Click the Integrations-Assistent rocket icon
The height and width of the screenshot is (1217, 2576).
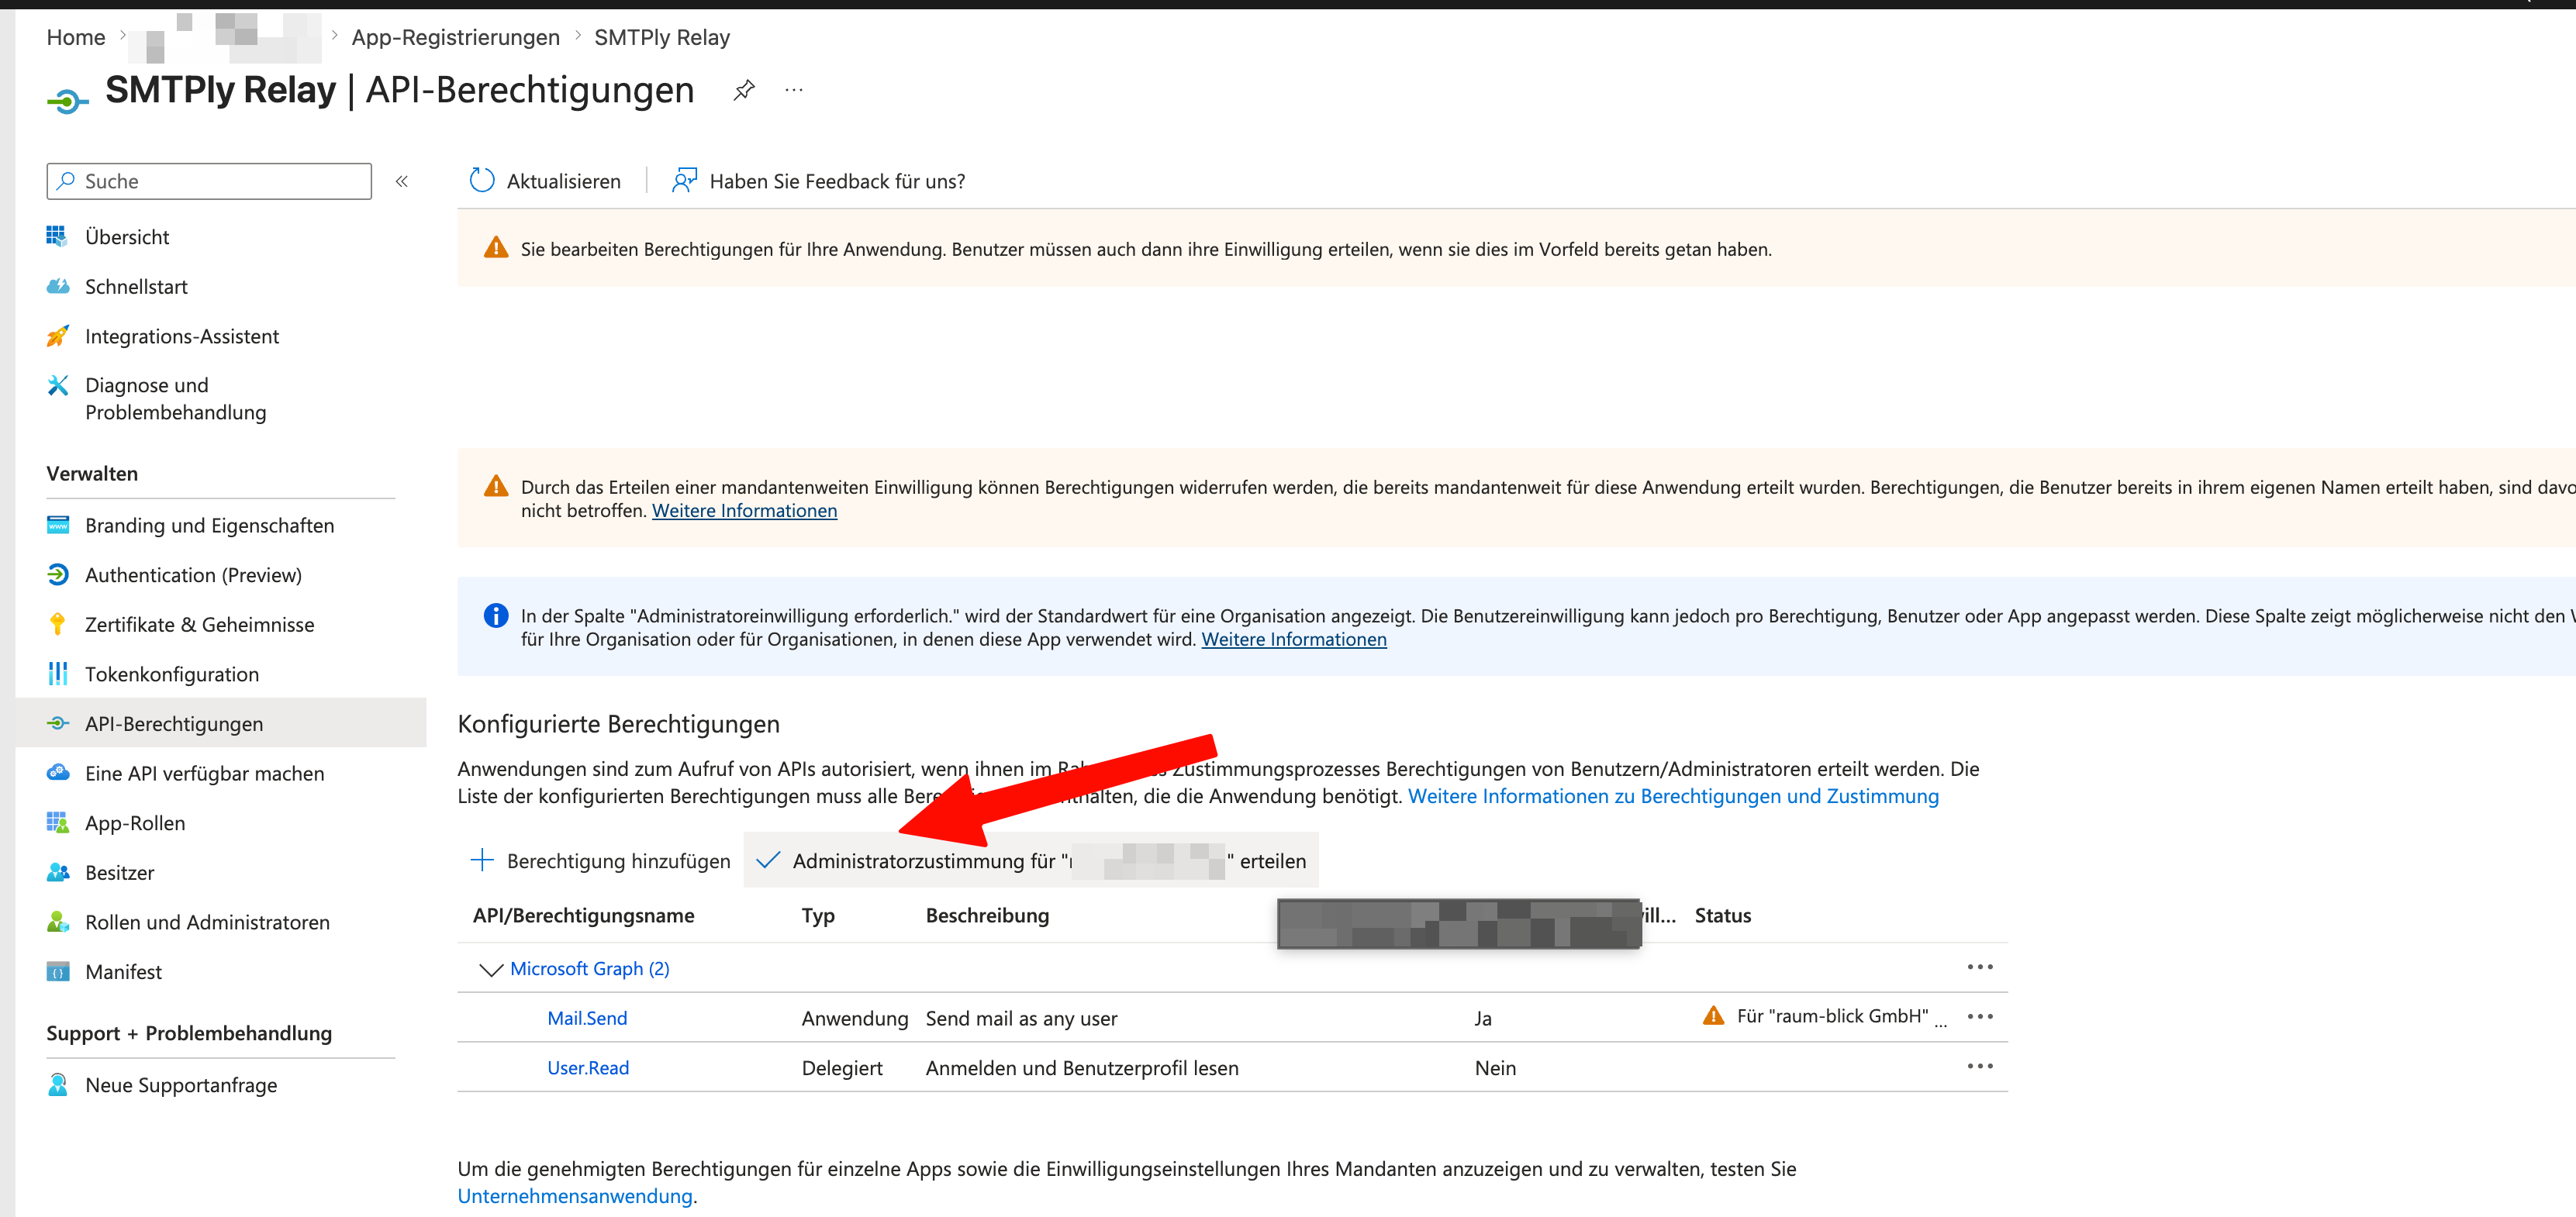tap(58, 336)
